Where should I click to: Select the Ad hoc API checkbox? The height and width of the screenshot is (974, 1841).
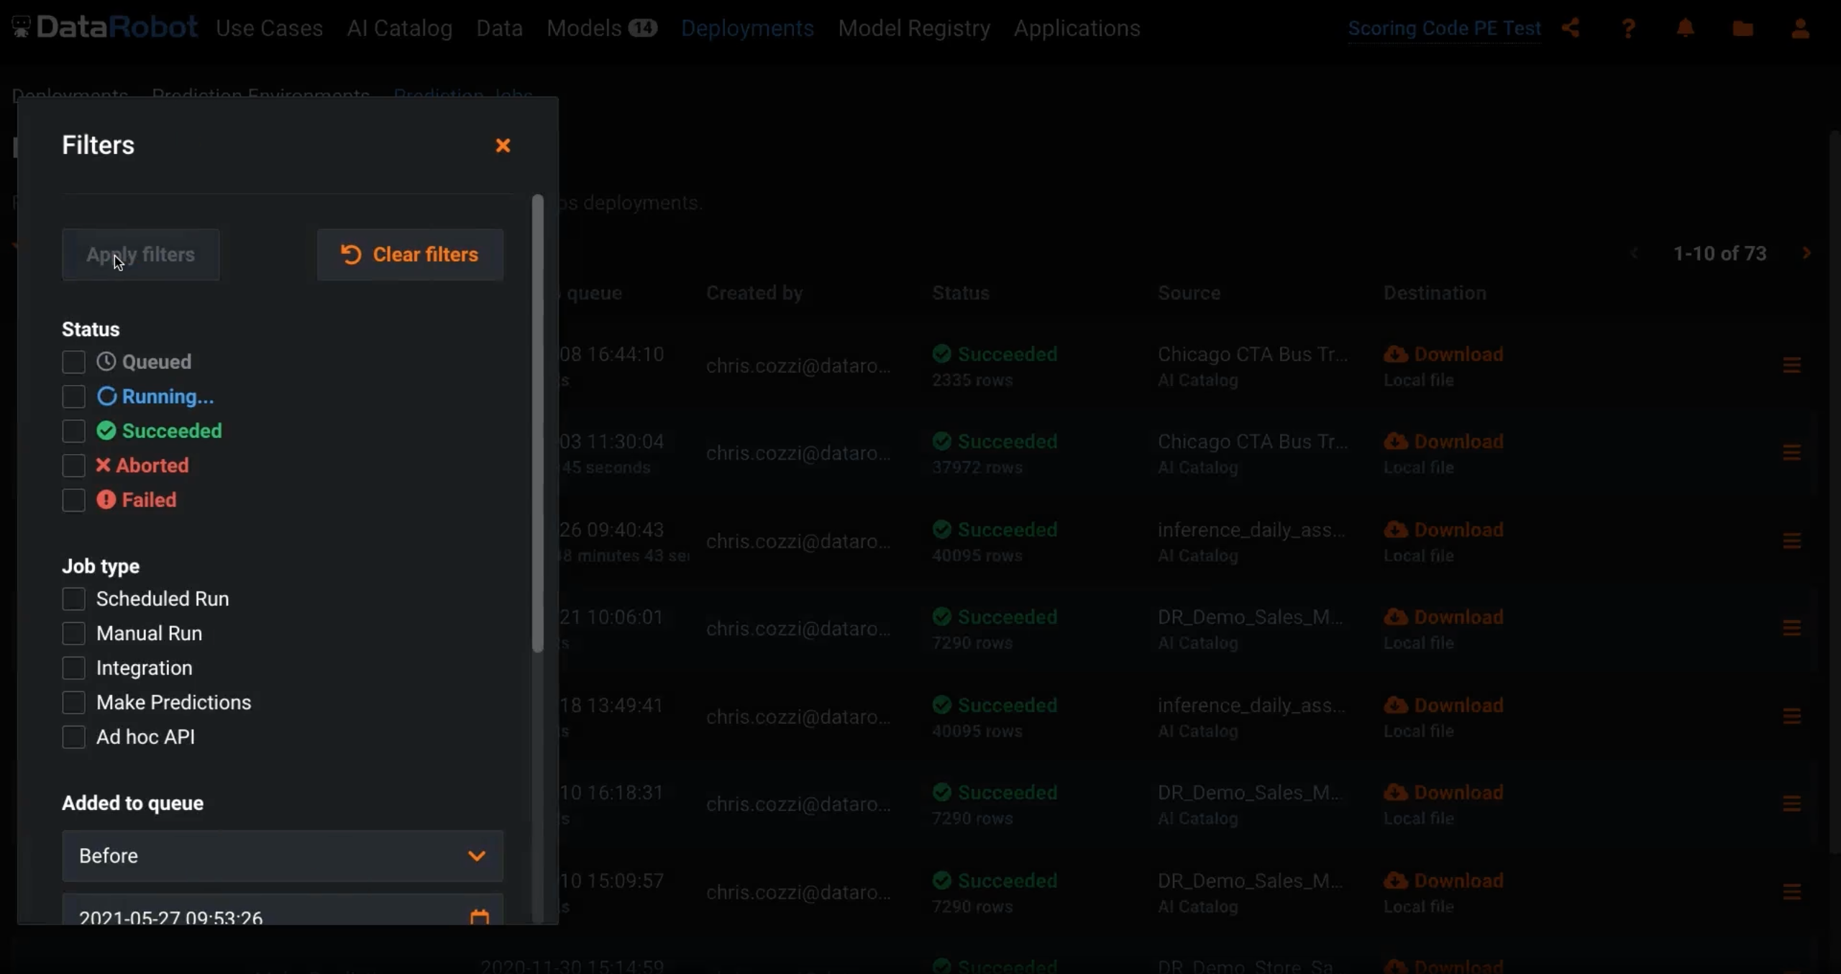pyautogui.click(x=73, y=737)
